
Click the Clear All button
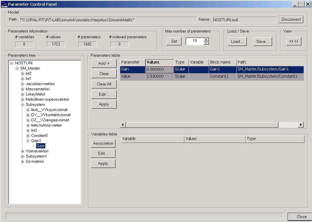click(104, 84)
